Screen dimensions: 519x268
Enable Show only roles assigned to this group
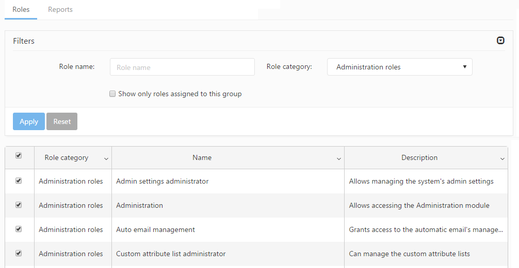(112, 94)
